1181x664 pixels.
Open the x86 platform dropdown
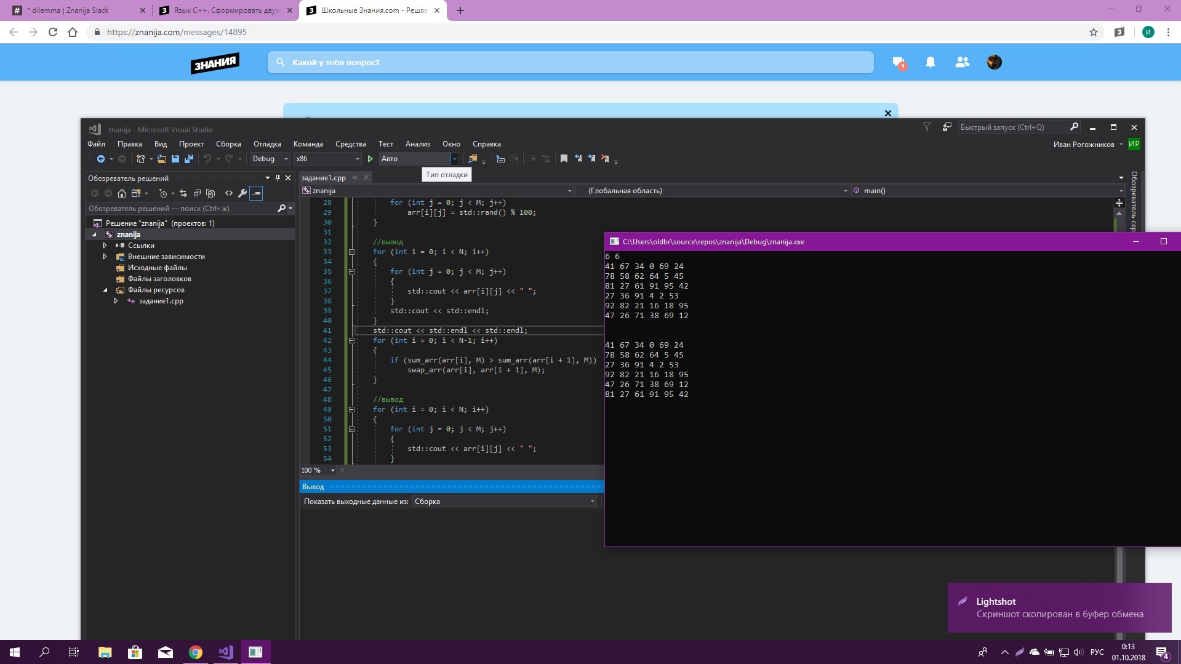click(x=327, y=159)
